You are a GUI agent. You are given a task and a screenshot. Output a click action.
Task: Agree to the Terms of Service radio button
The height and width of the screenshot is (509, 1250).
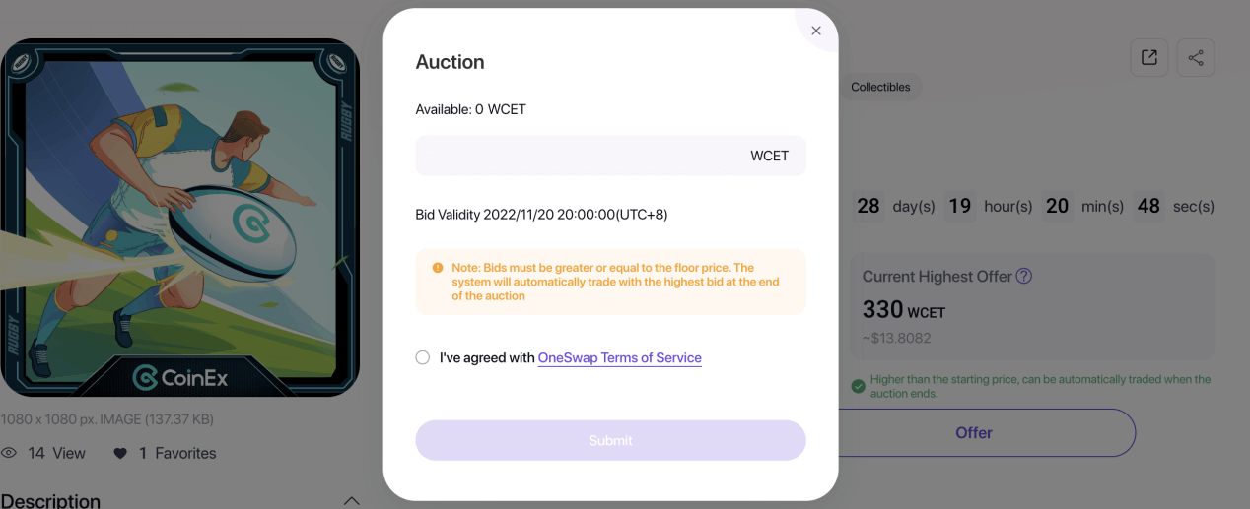click(423, 357)
